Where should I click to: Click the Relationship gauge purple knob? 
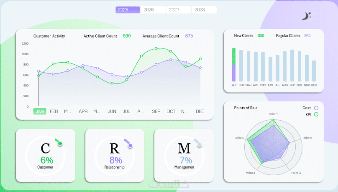click(x=131, y=146)
